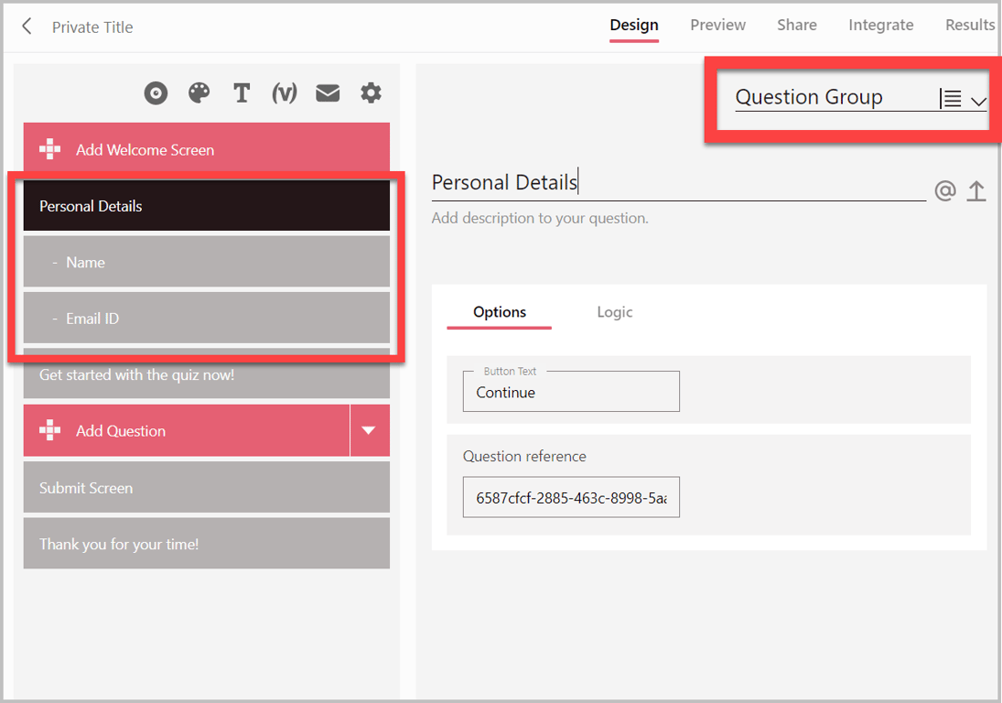
Task: Open the Results tab
Action: coord(970,26)
